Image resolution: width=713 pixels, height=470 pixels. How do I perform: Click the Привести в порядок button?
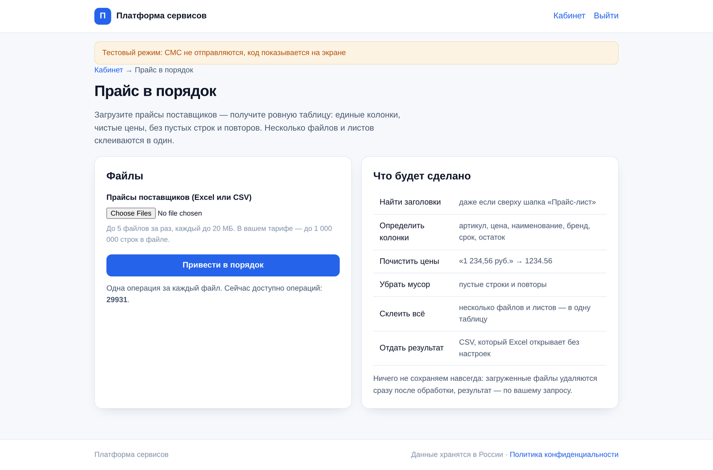[x=223, y=265]
